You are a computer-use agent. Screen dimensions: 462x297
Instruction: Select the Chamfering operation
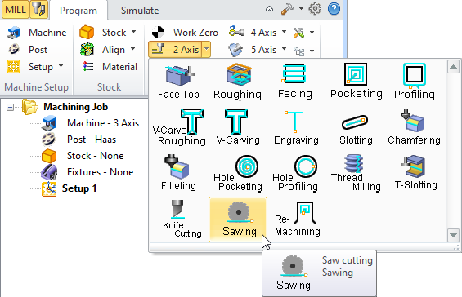tap(415, 127)
